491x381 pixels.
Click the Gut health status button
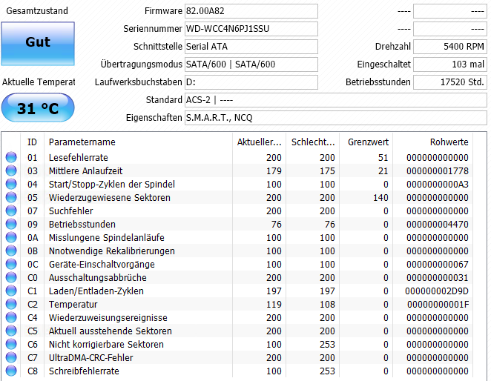pyautogui.click(x=38, y=44)
